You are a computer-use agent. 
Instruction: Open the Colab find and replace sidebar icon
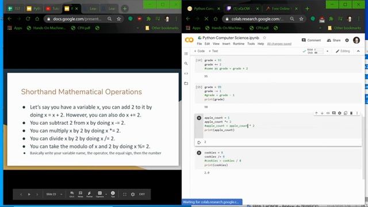(x=186, y=64)
